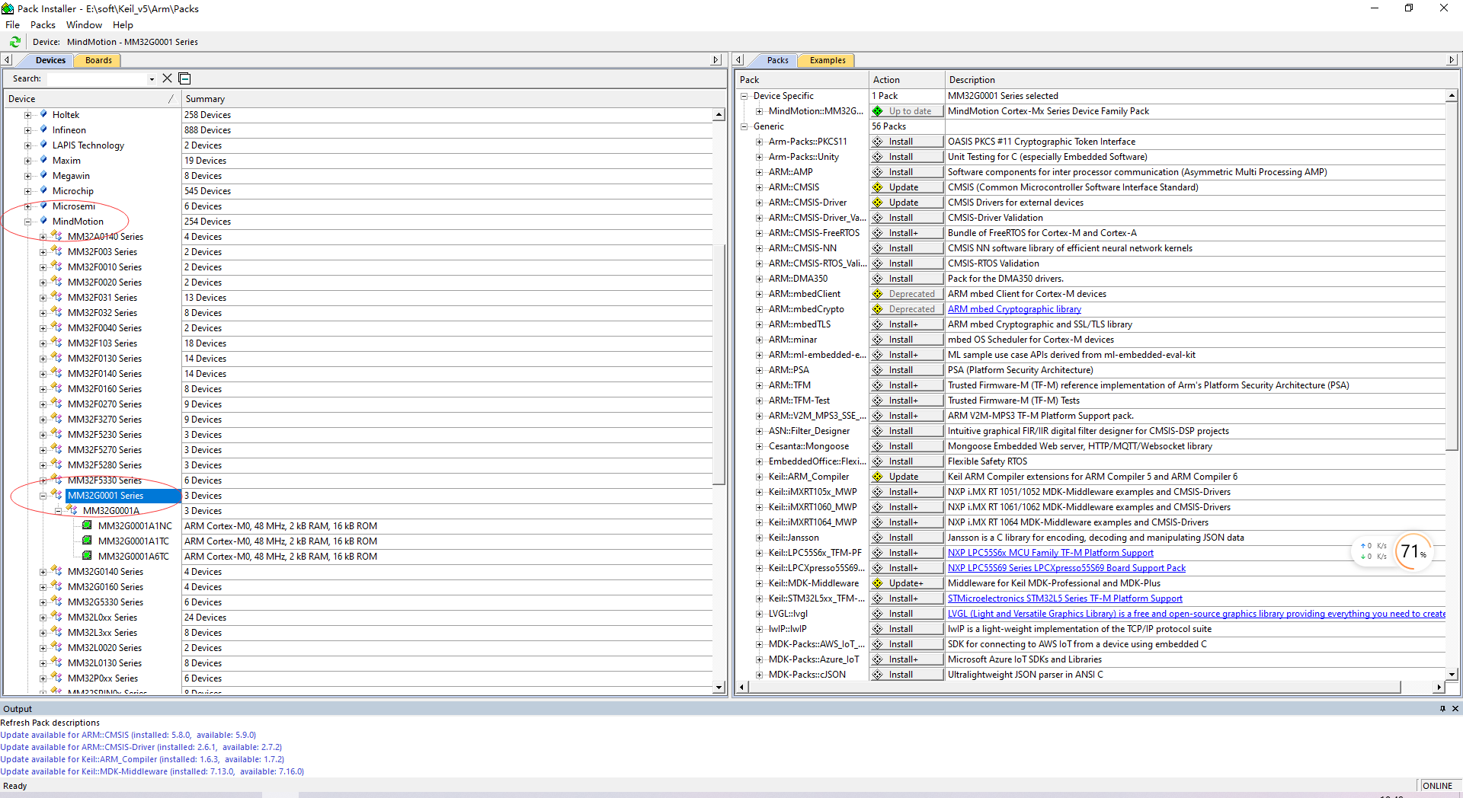Select the Devices tab

[50, 60]
